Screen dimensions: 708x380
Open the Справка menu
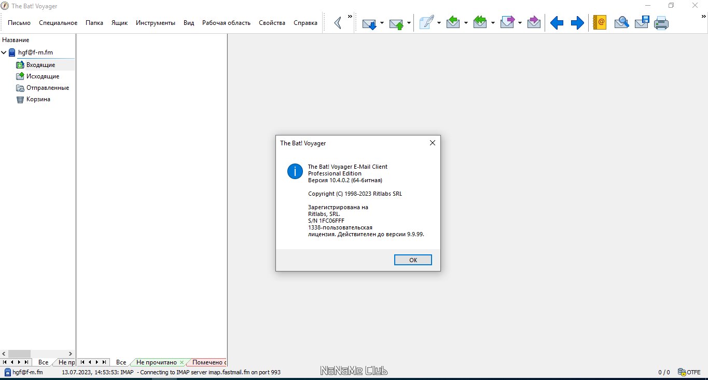click(306, 23)
